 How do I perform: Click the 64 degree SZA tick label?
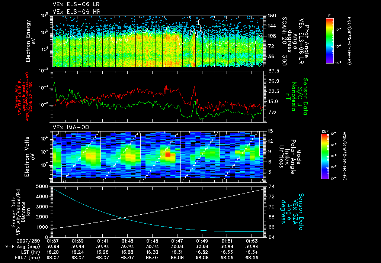click(271, 237)
